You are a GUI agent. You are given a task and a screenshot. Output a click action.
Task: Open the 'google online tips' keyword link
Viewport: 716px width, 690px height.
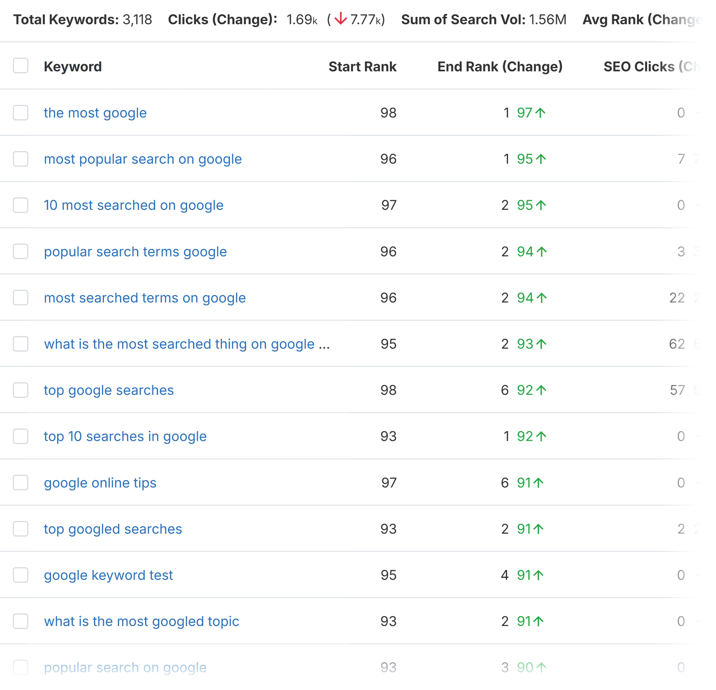pyautogui.click(x=100, y=483)
